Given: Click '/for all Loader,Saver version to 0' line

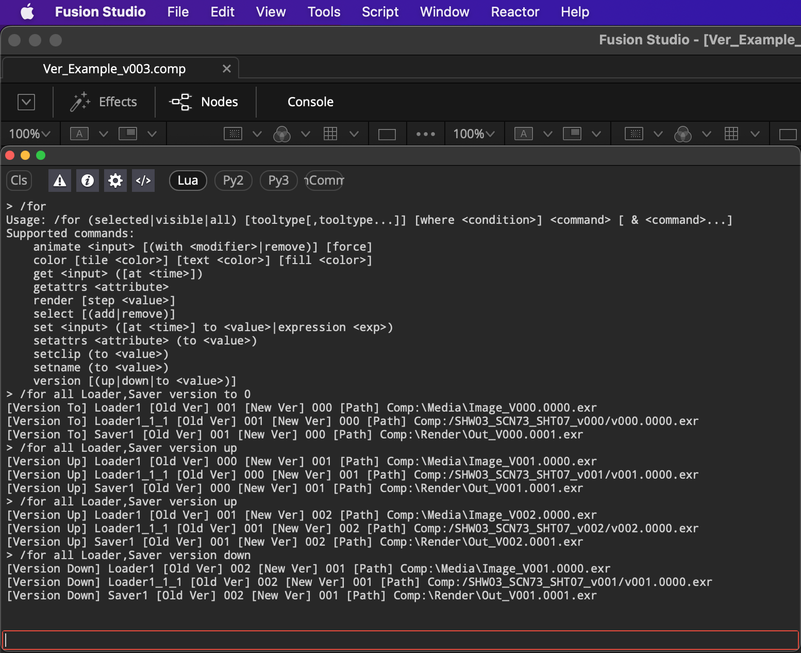Looking at the screenshot, I should click(x=128, y=395).
